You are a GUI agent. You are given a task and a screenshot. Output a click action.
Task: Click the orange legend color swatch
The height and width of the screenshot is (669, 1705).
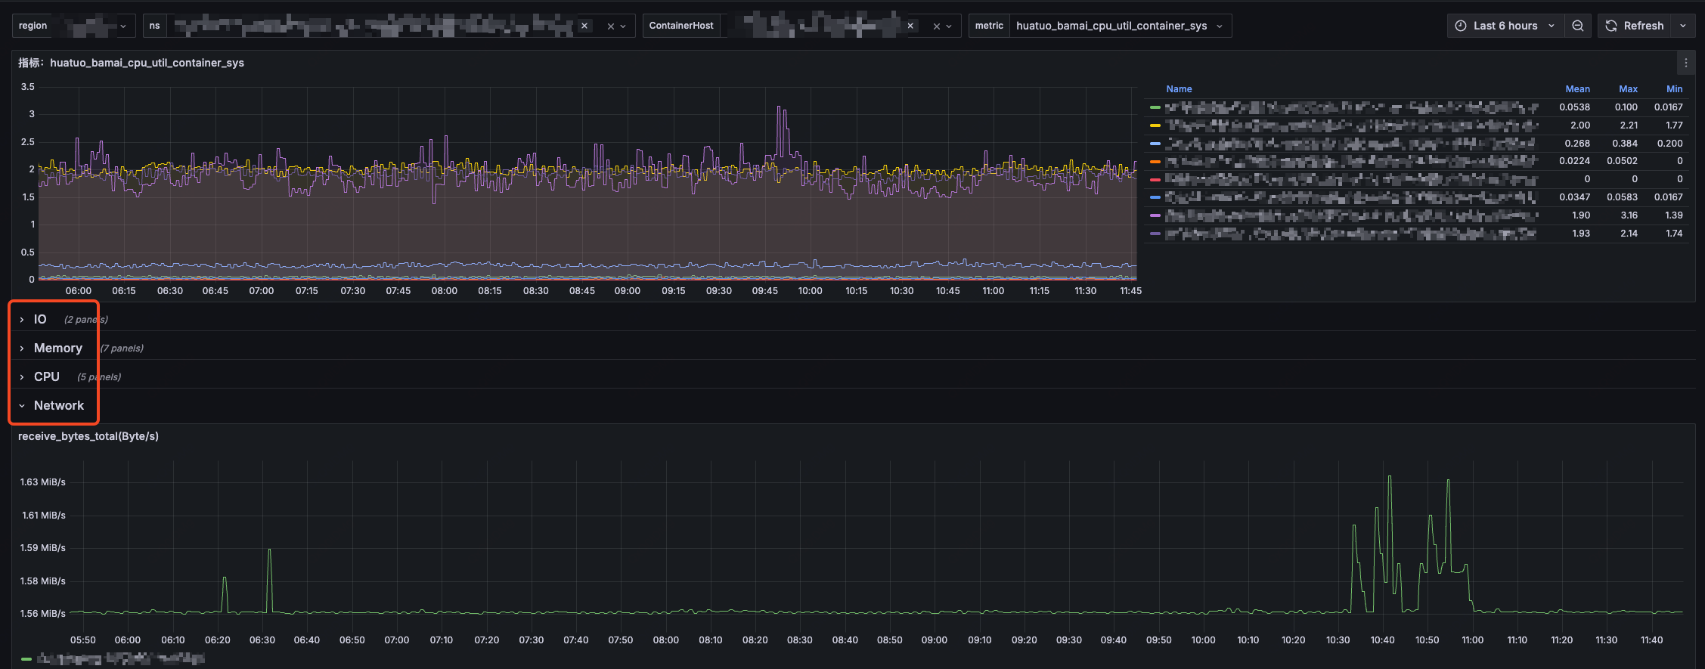click(x=1155, y=162)
